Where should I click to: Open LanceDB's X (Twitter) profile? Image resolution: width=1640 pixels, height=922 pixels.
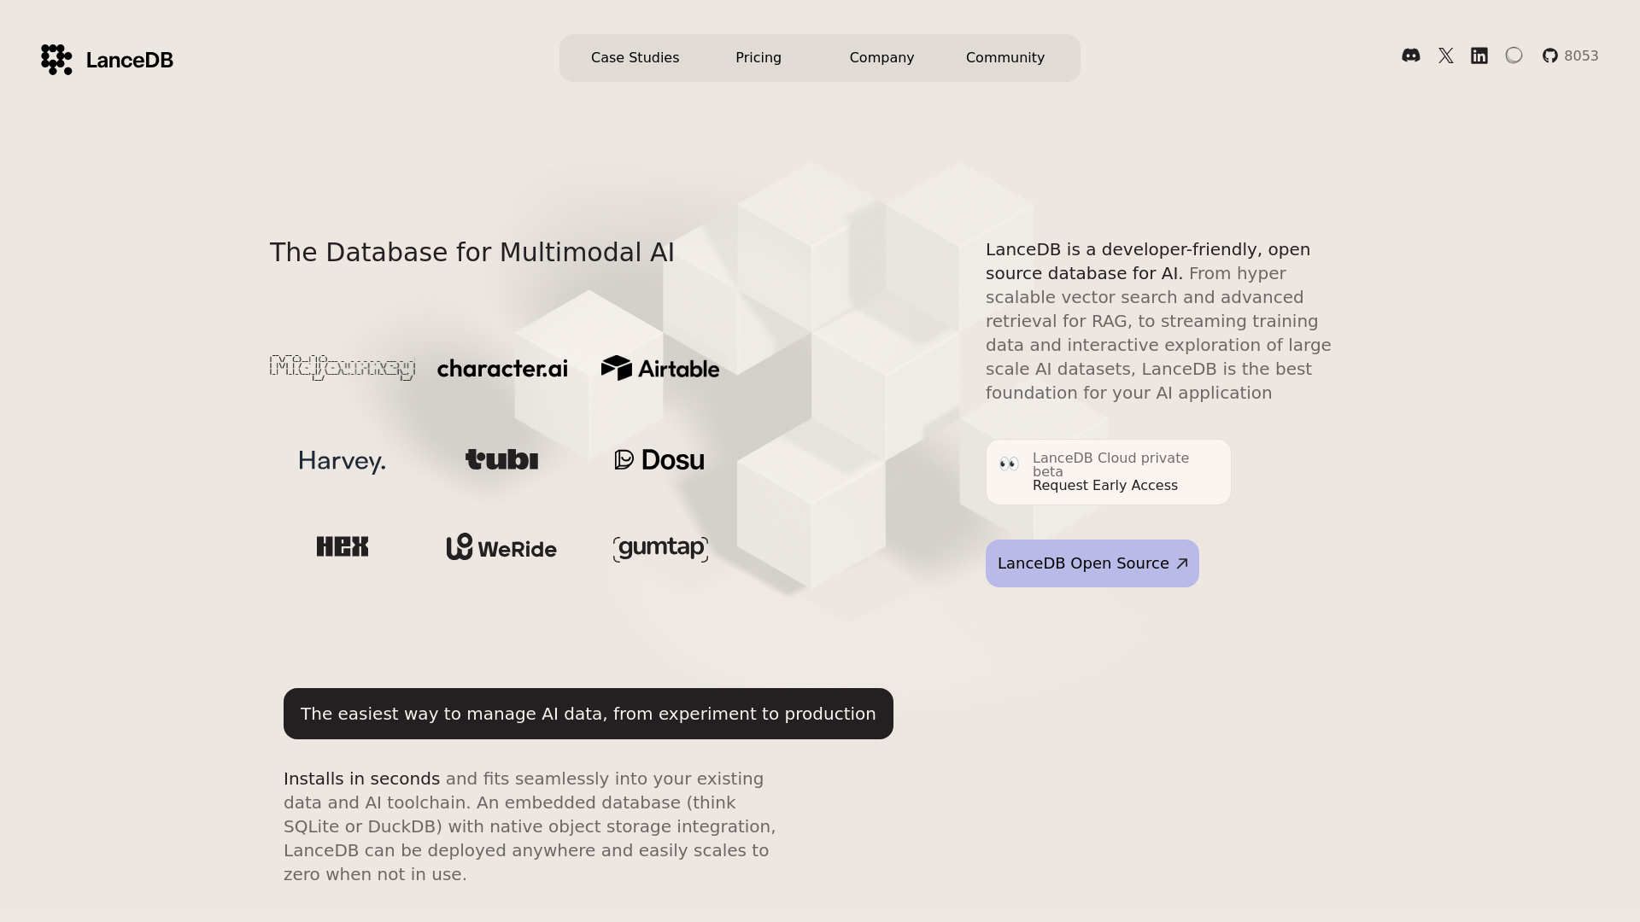(x=1445, y=55)
